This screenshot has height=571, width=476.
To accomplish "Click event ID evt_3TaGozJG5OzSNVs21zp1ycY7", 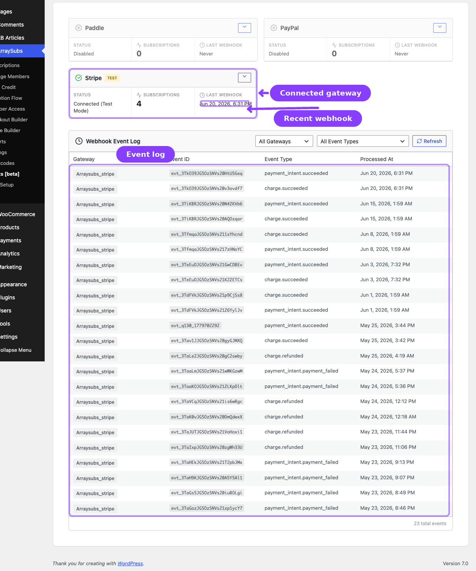I will coord(207,508).
